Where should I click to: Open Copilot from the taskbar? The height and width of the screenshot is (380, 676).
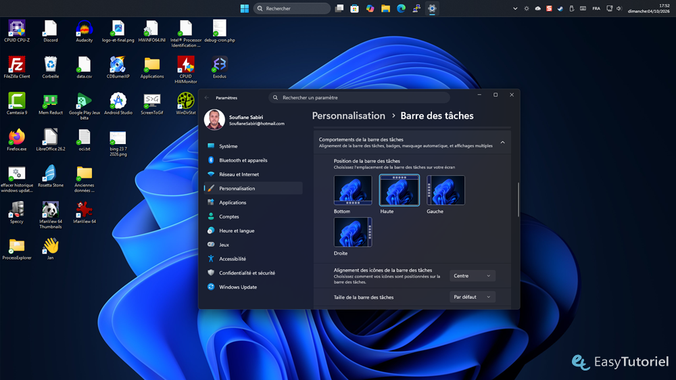[370, 8]
